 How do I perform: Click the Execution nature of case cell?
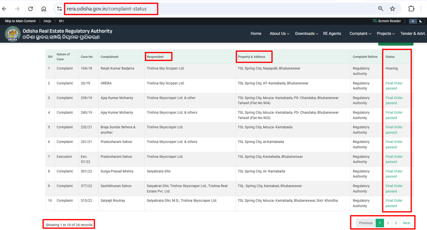point(64,156)
